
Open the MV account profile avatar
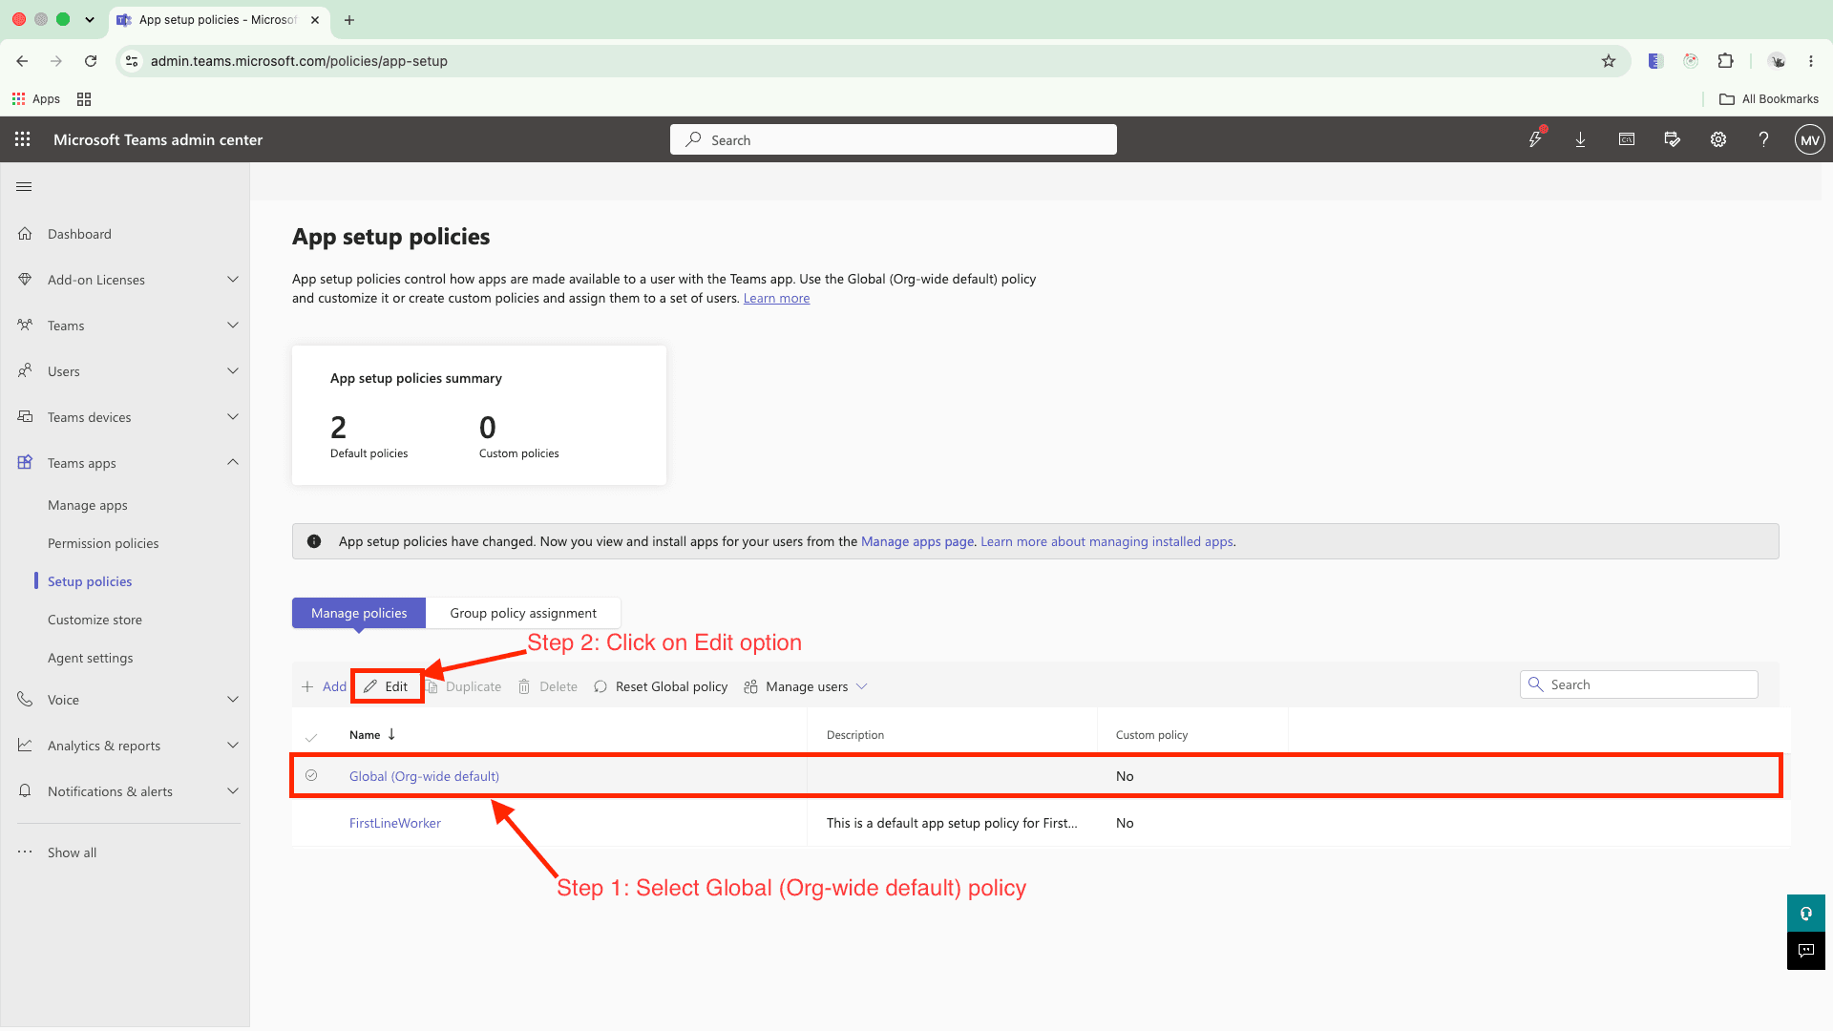(x=1809, y=139)
